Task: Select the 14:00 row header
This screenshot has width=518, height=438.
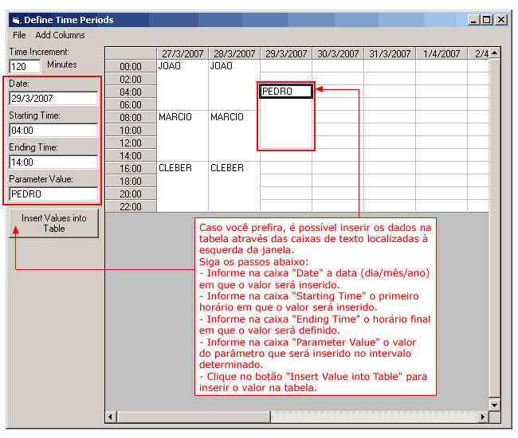Action: coord(131,155)
